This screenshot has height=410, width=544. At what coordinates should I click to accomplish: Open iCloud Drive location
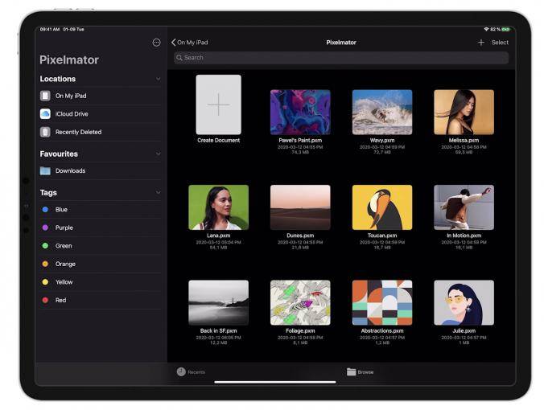tap(101, 113)
